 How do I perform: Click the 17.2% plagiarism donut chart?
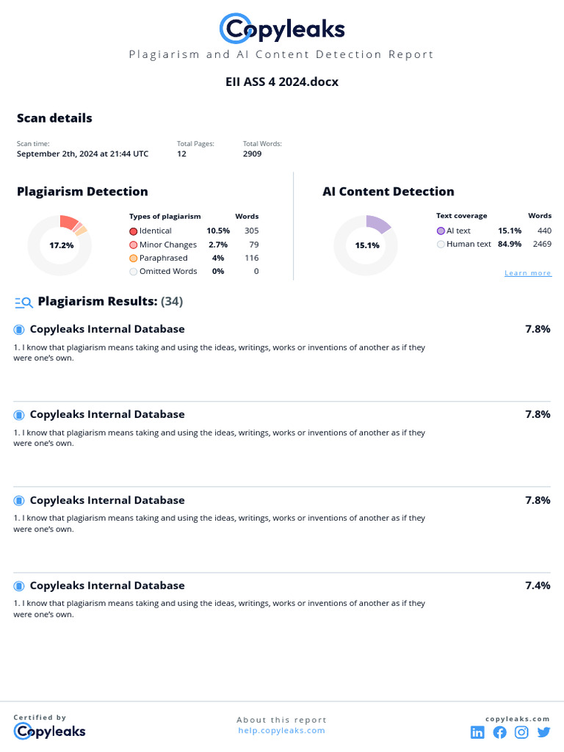click(60, 245)
